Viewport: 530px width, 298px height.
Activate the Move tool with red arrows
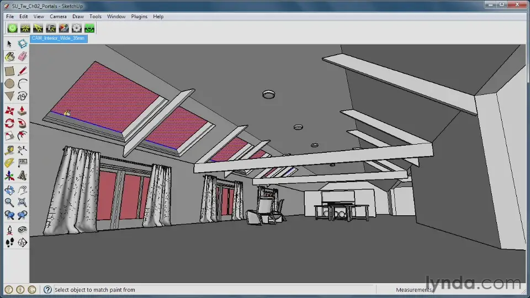[x=9, y=111]
